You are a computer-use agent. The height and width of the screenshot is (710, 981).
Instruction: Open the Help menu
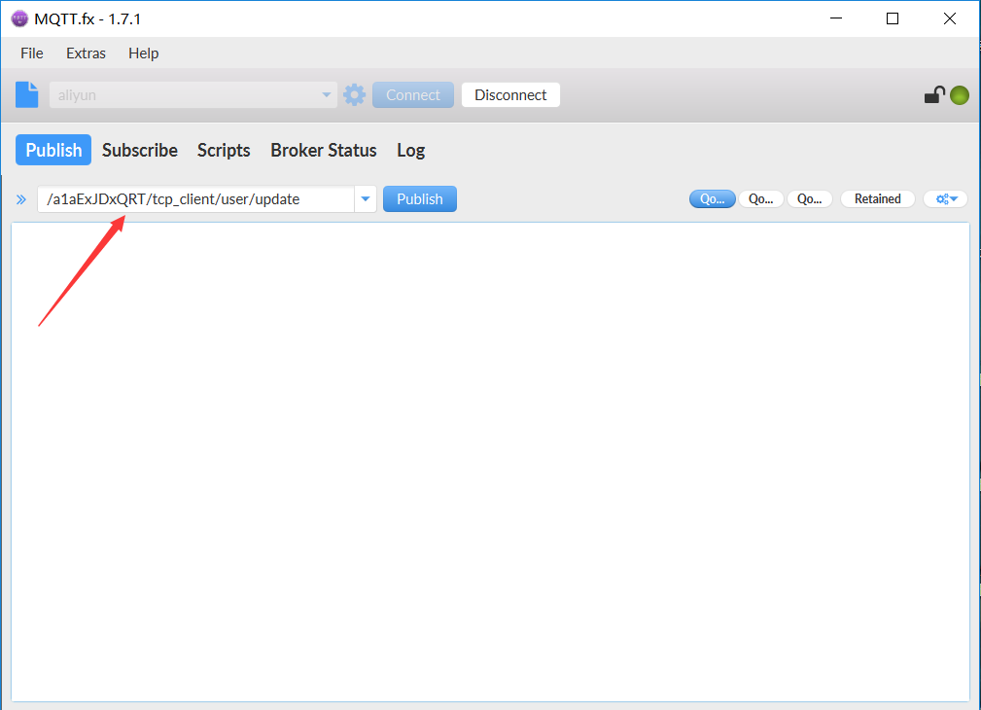click(143, 53)
